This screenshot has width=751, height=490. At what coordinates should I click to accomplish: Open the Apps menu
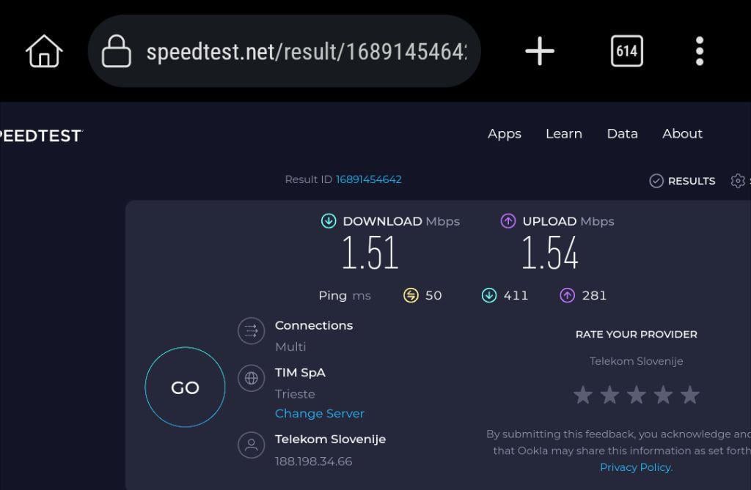[505, 134]
